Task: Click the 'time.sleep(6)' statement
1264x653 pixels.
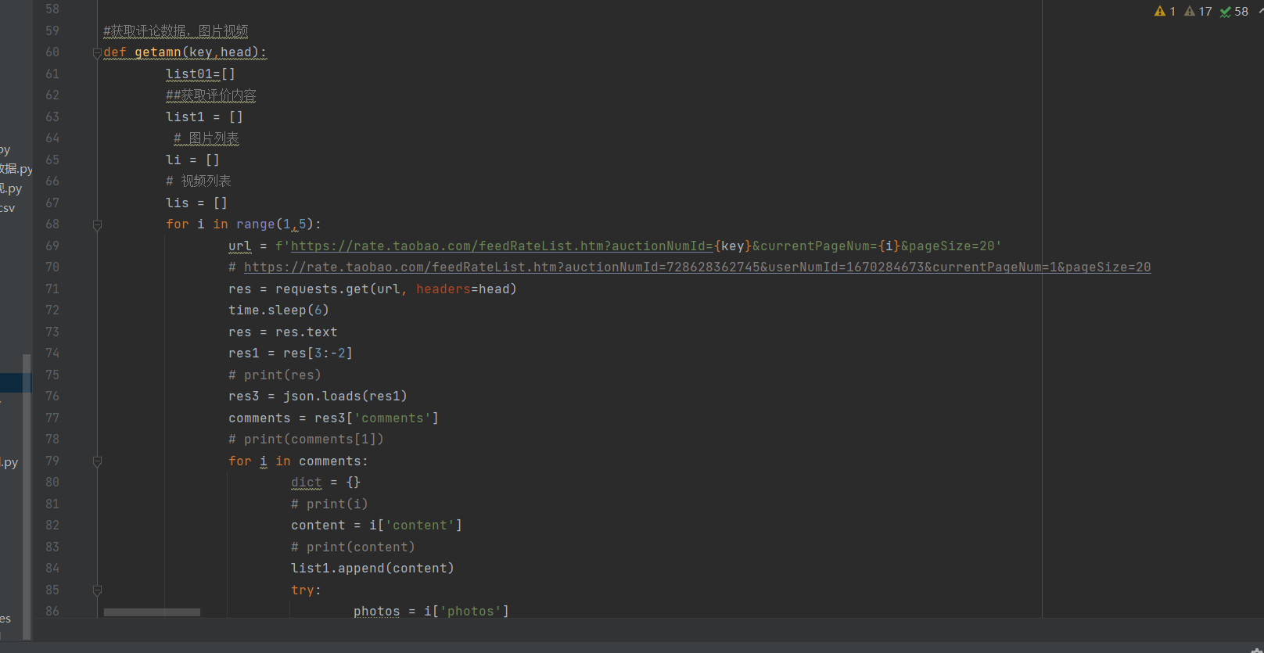Action: tap(278, 310)
